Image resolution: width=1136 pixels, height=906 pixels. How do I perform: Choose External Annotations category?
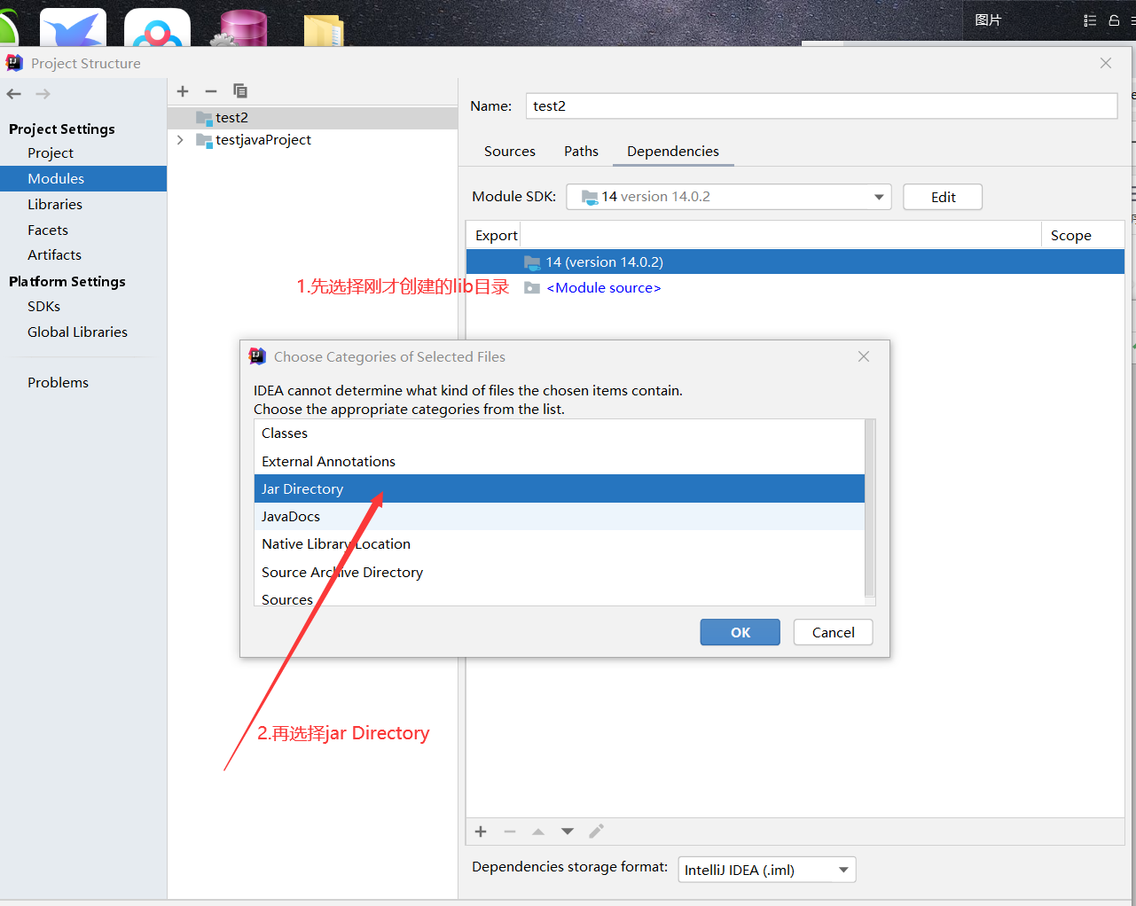559,461
